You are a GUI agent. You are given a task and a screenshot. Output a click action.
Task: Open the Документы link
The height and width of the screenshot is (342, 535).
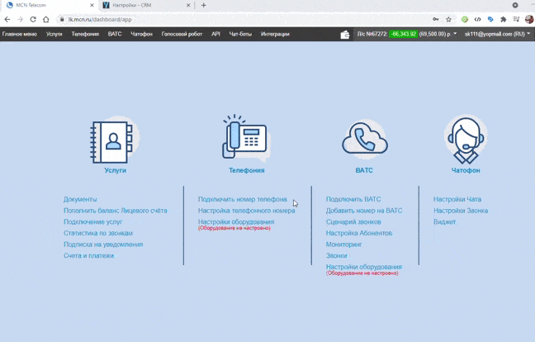tap(80, 199)
